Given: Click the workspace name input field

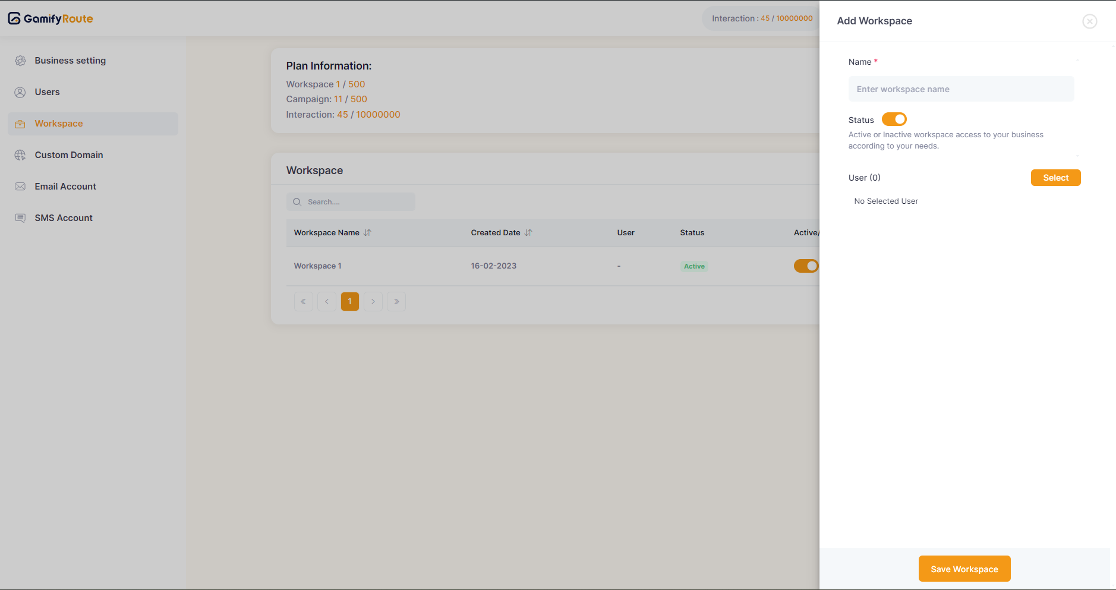Looking at the screenshot, I should coord(961,89).
